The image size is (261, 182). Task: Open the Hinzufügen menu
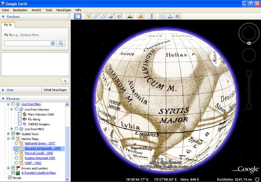point(64,10)
